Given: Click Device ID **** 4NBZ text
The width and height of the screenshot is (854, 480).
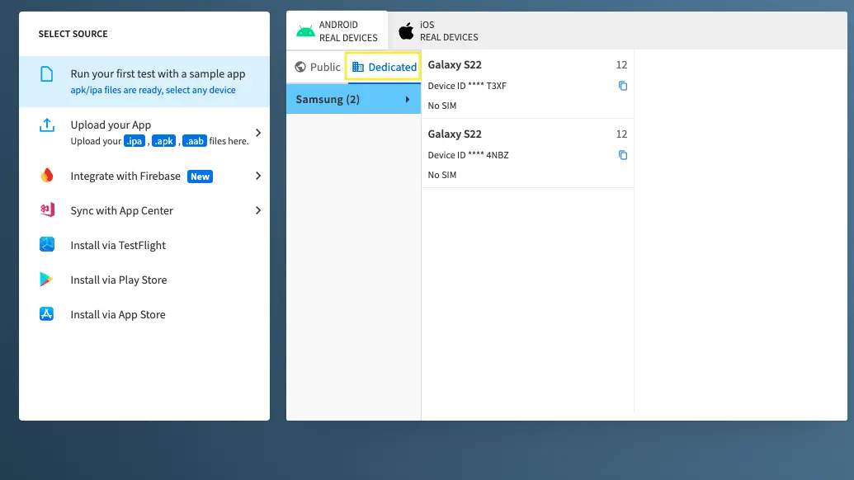Looking at the screenshot, I should pos(468,155).
